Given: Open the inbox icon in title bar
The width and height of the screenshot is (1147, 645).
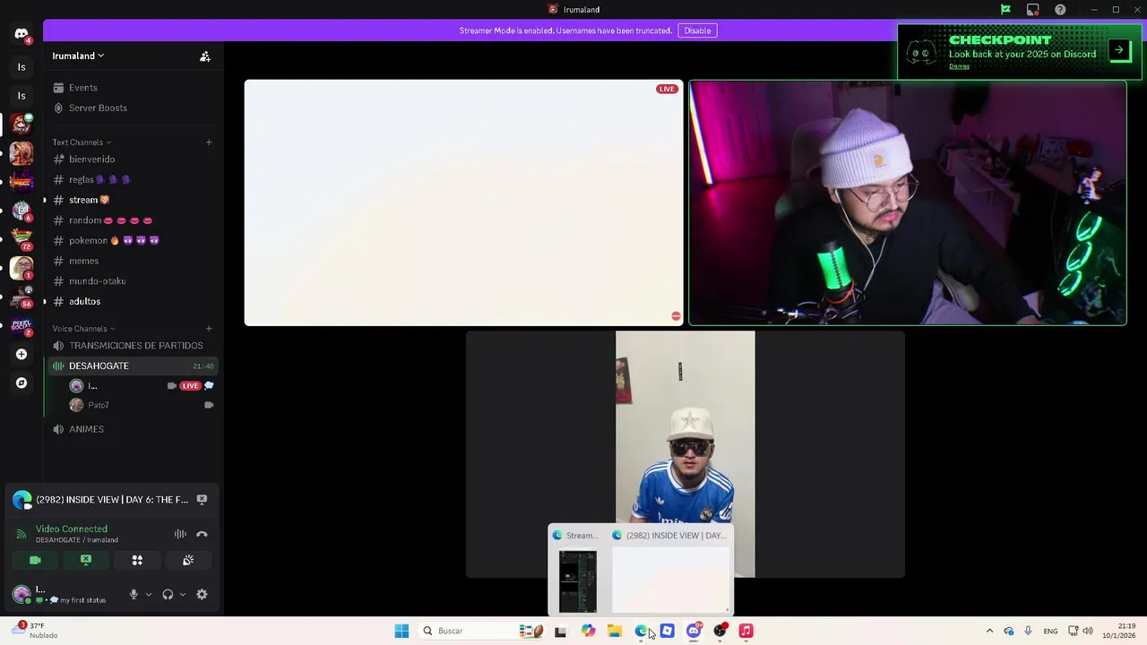Looking at the screenshot, I should (1032, 9).
